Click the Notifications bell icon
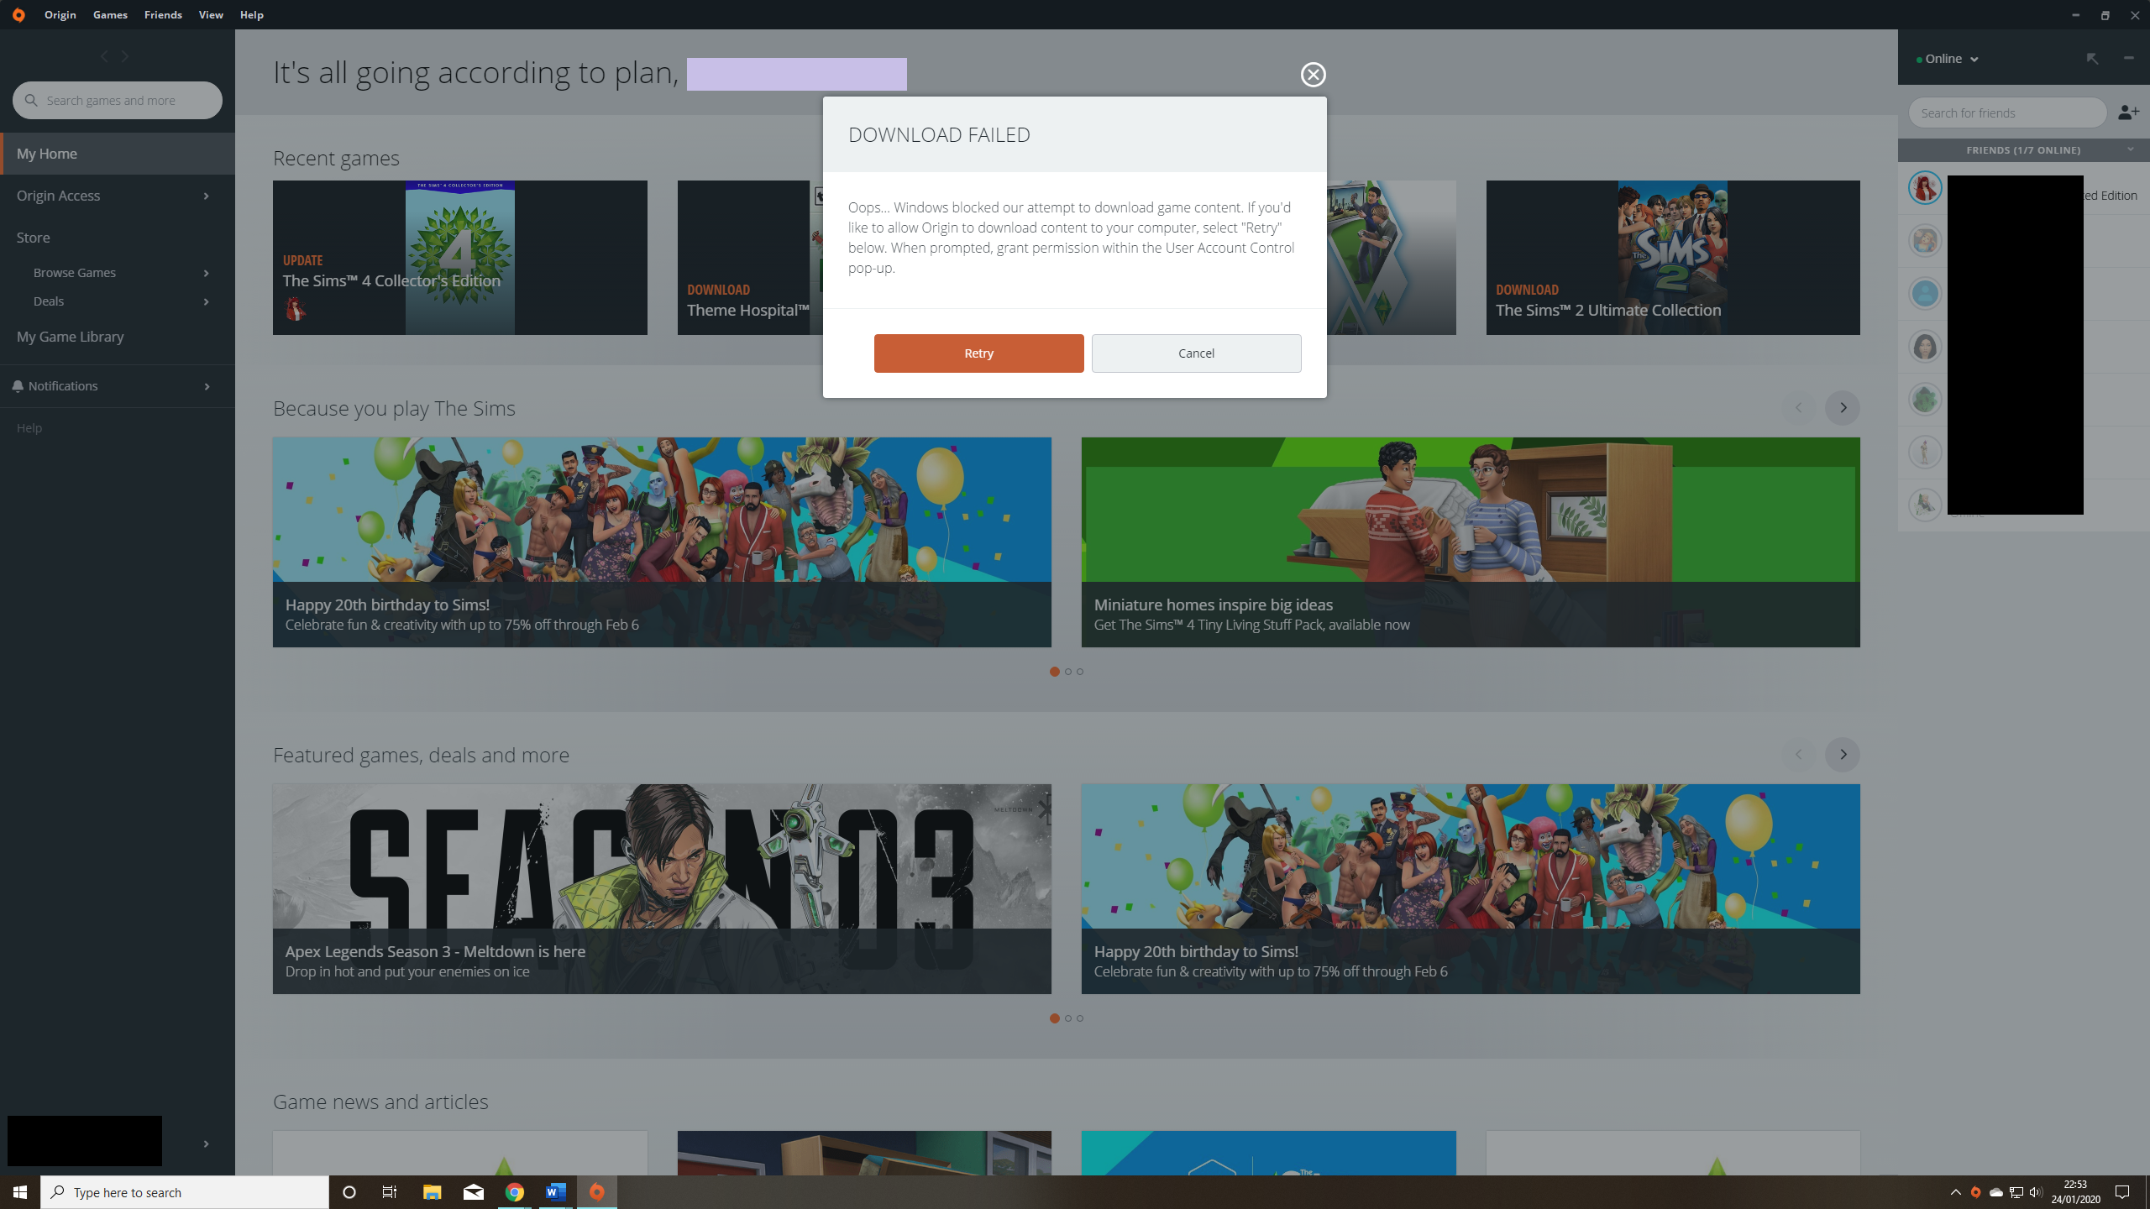Image resolution: width=2150 pixels, height=1209 pixels. 18,386
